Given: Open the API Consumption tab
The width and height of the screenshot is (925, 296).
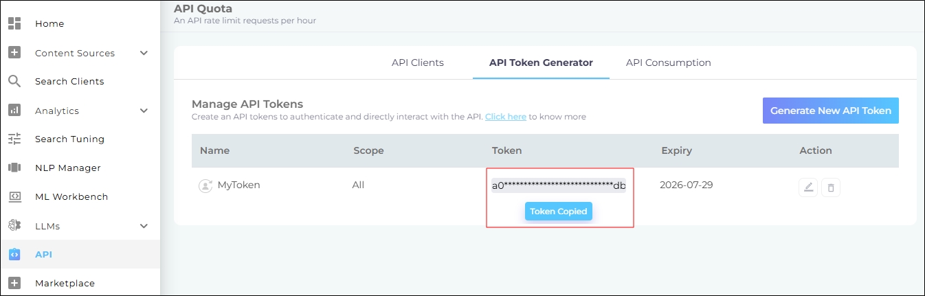Looking at the screenshot, I should tap(668, 62).
